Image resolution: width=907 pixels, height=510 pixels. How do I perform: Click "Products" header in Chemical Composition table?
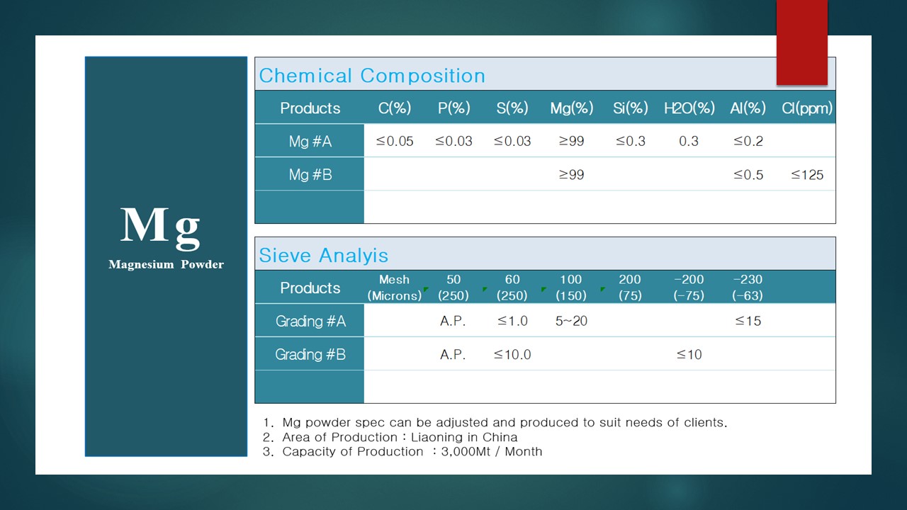(310, 108)
